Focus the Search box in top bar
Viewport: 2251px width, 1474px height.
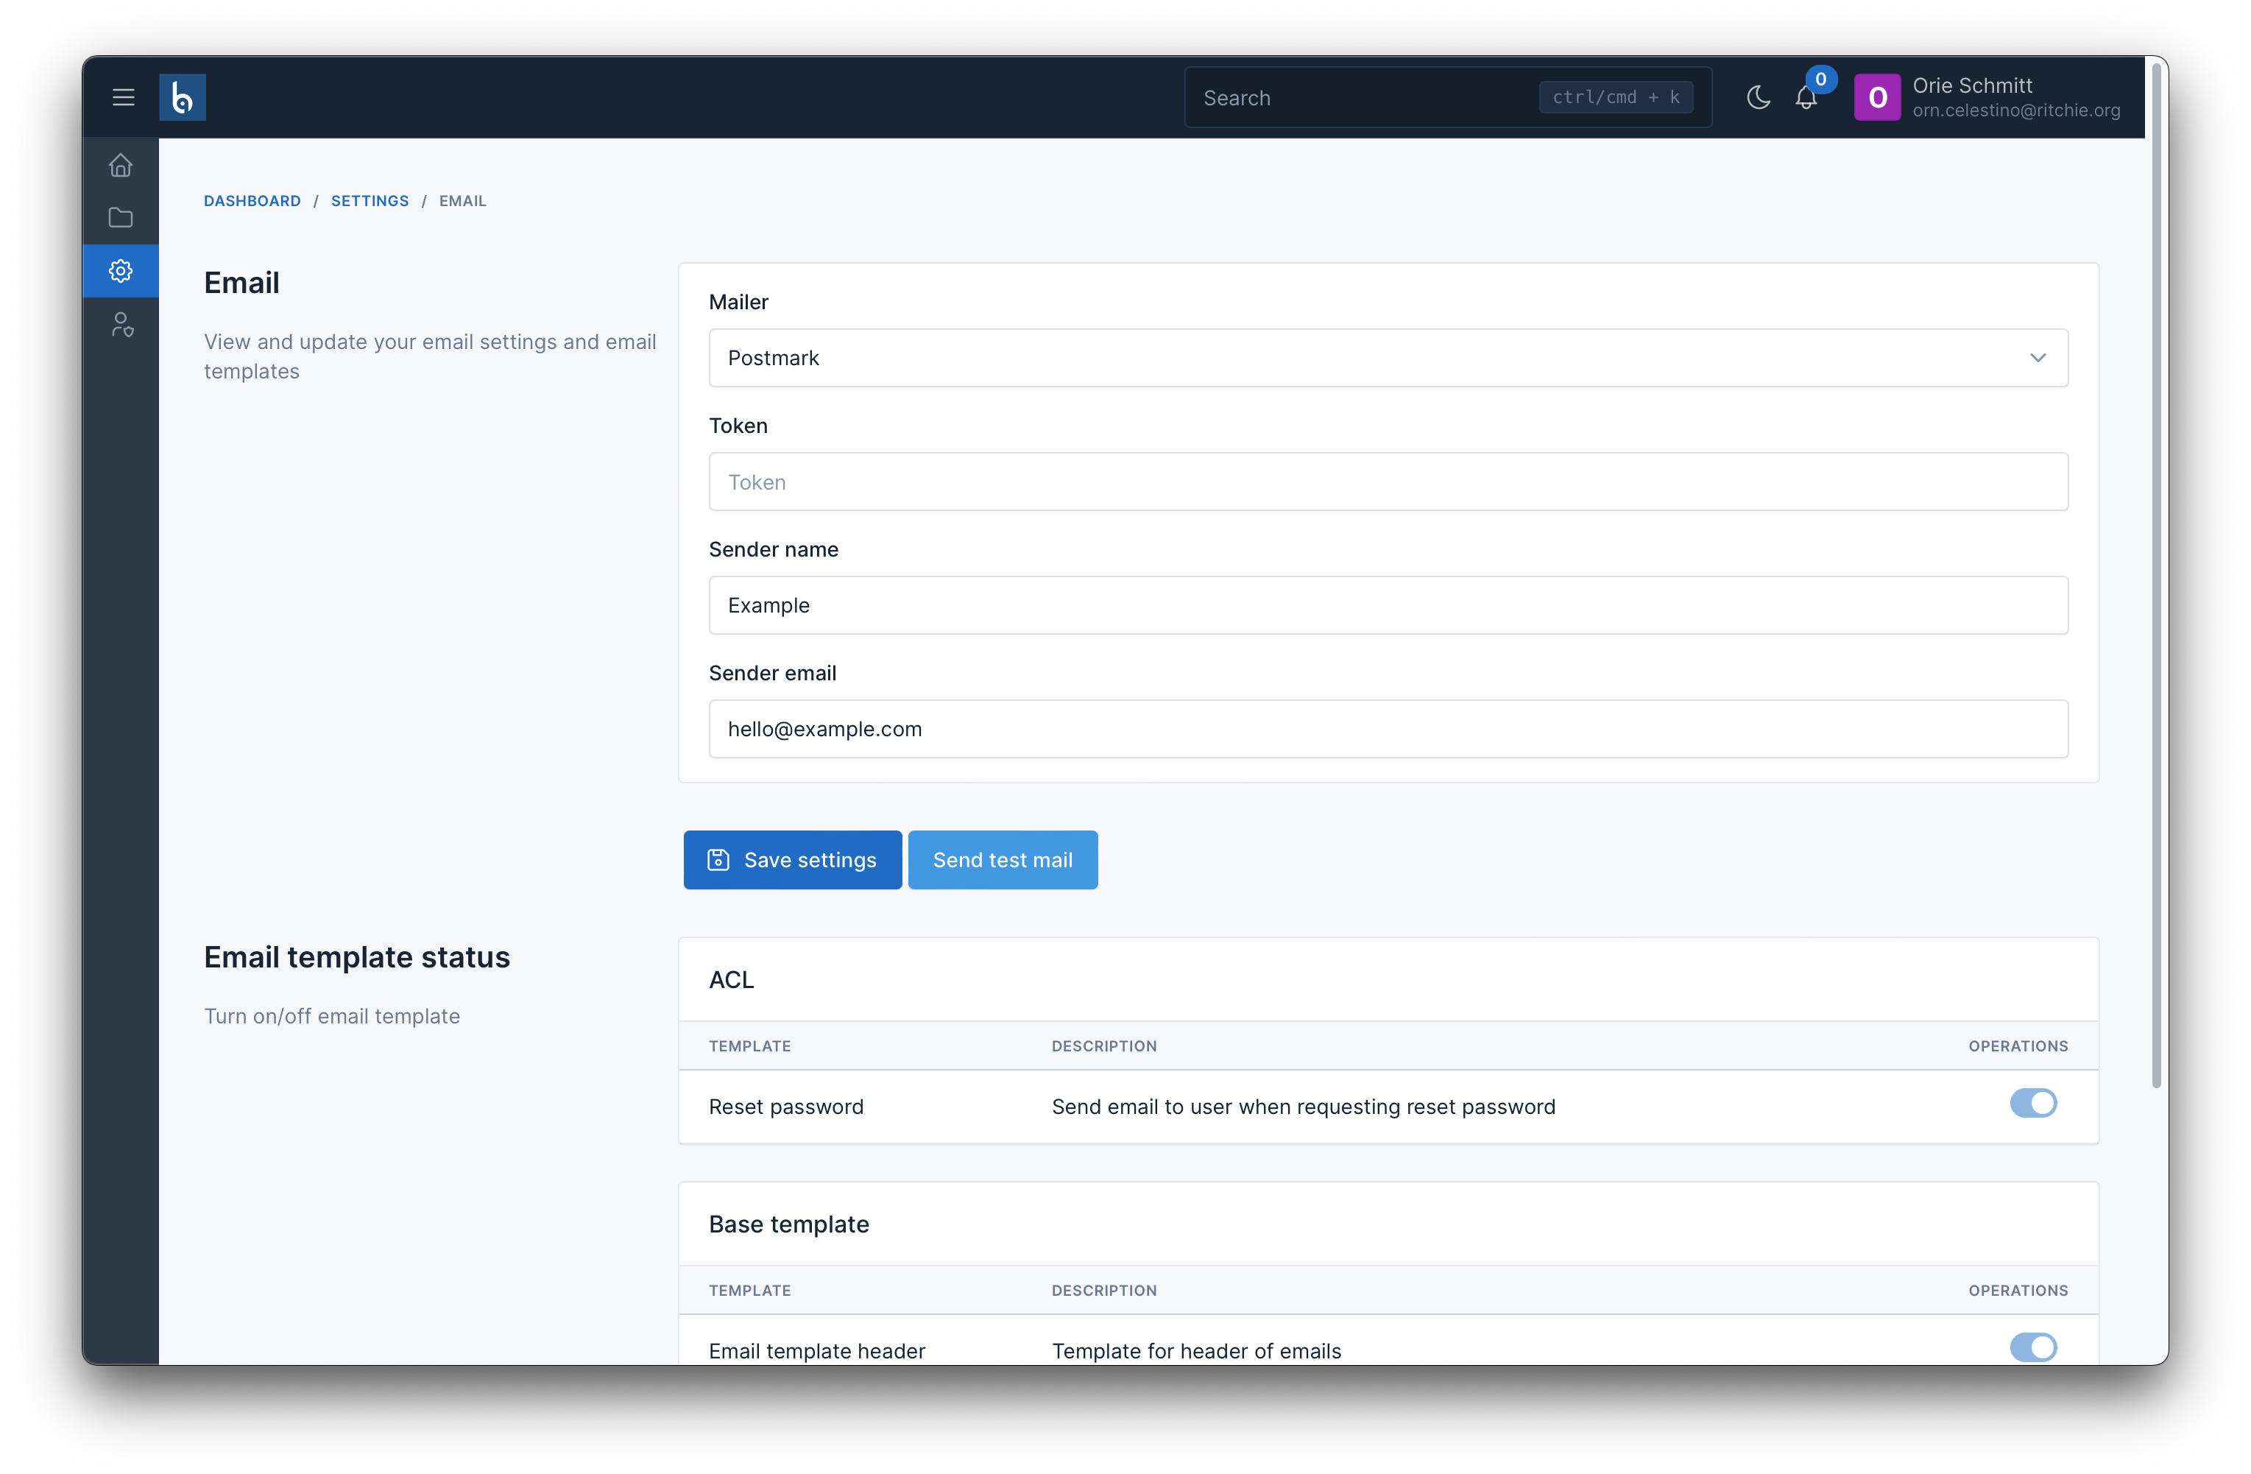pyautogui.click(x=1447, y=97)
